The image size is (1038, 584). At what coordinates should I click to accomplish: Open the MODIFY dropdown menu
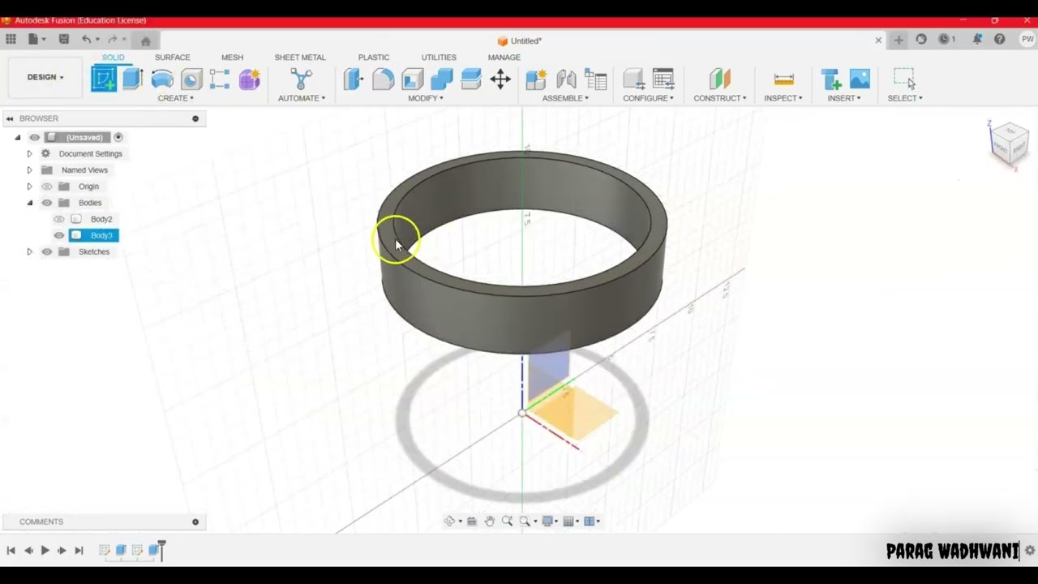pos(425,98)
